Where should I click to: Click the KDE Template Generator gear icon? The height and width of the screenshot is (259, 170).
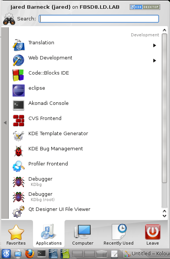point(19,136)
